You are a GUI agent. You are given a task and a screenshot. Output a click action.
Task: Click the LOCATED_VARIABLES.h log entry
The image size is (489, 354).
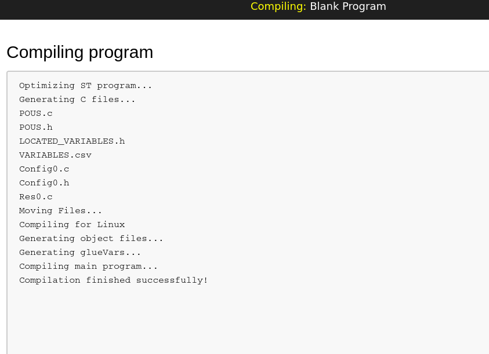[72, 141]
